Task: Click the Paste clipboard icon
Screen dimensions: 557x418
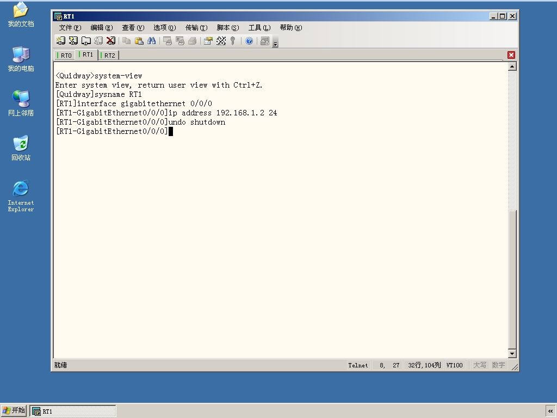Action: [139, 41]
